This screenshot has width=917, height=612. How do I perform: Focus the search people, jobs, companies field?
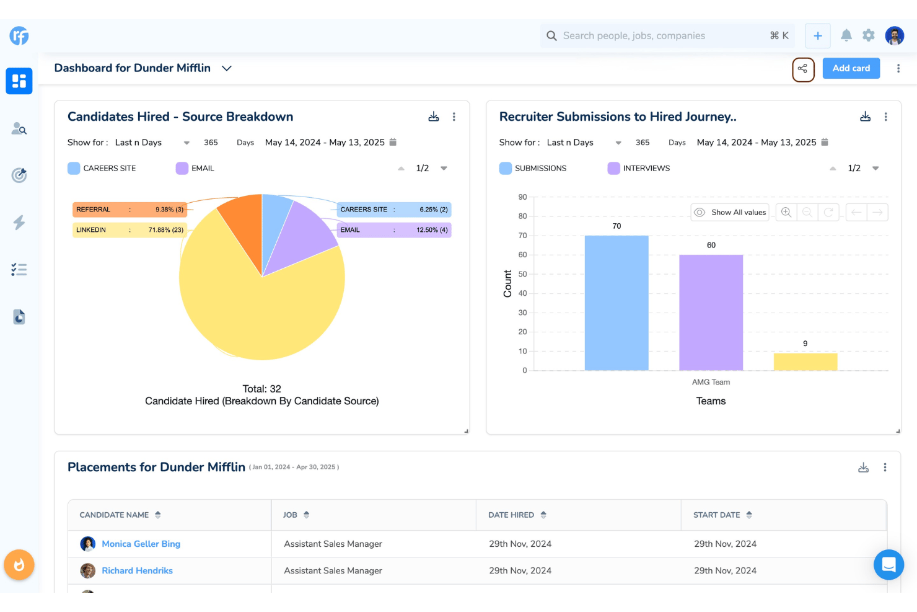click(666, 36)
